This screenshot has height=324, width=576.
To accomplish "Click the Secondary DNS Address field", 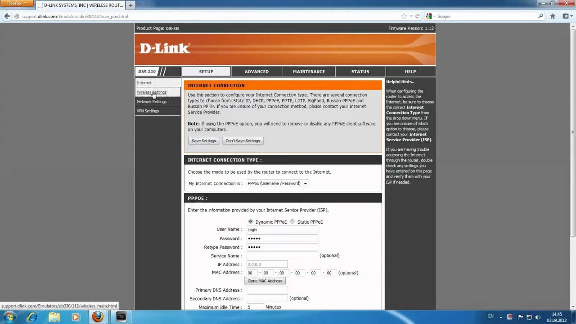I will point(267,298).
